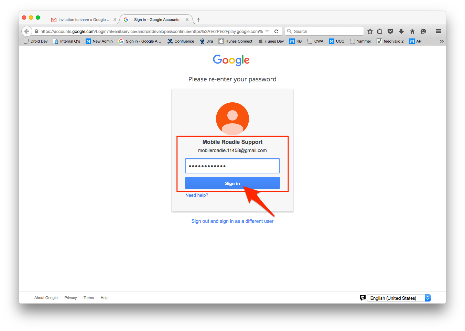Open the Privacy footer link
The image size is (465, 331).
coord(71,298)
